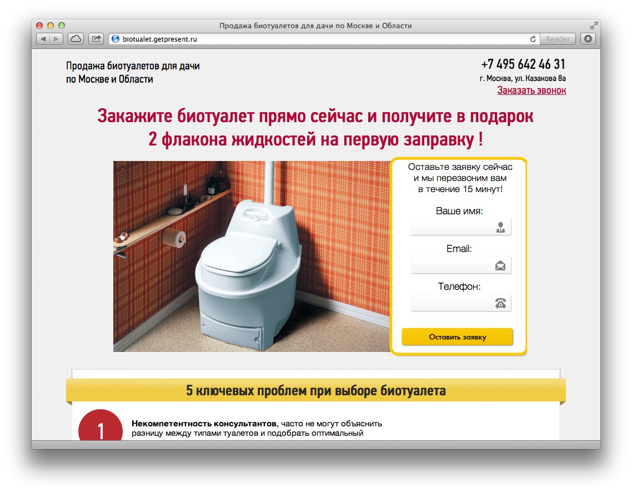Click the biotualet.getpresent.ru address bar

tap(324, 39)
